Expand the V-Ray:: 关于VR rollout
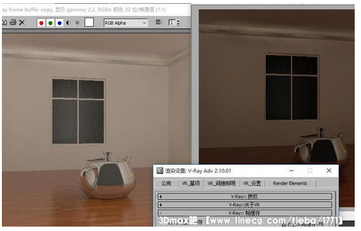 coord(244,205)
